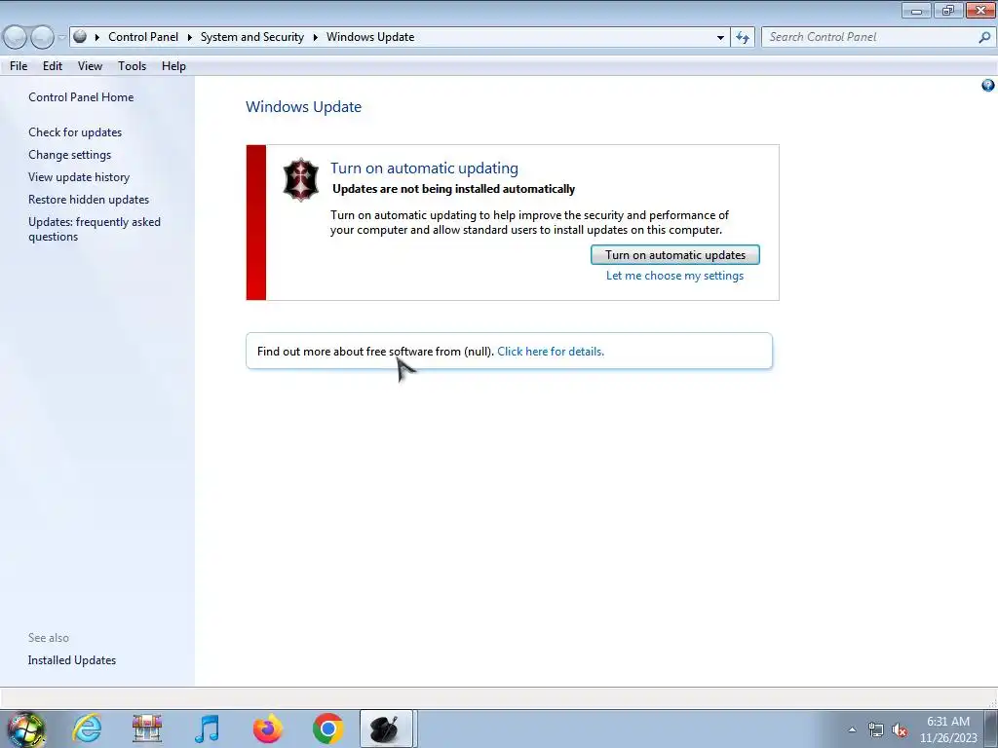998x748 pixels.
Task: Click the taskbar clock showing 6:31 AM
Action: click(x=948, y=729)
